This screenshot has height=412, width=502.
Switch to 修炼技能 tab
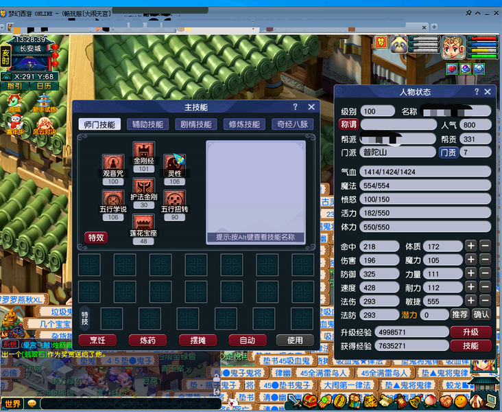click(244, 124)
